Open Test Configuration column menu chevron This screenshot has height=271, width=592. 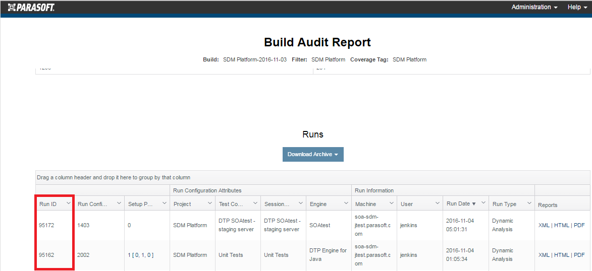tap(255, 203)
